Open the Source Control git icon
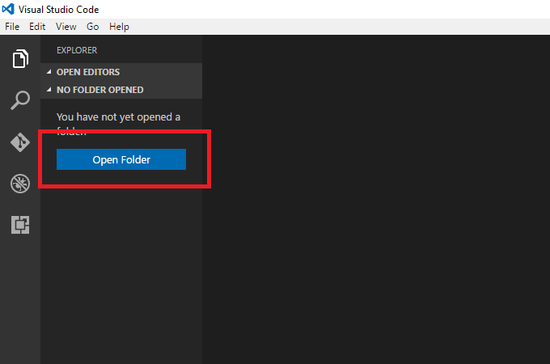 pos(20,142)
